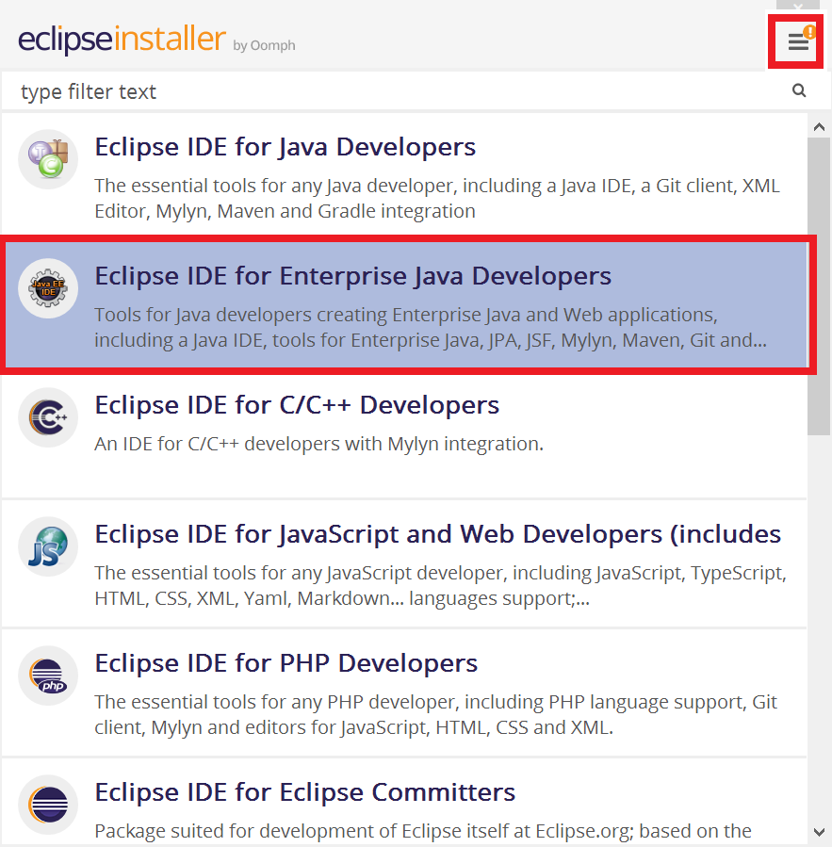832x847 pixels.
Task: Open the hamburger menu with update badge
Action: pos(798,41)
